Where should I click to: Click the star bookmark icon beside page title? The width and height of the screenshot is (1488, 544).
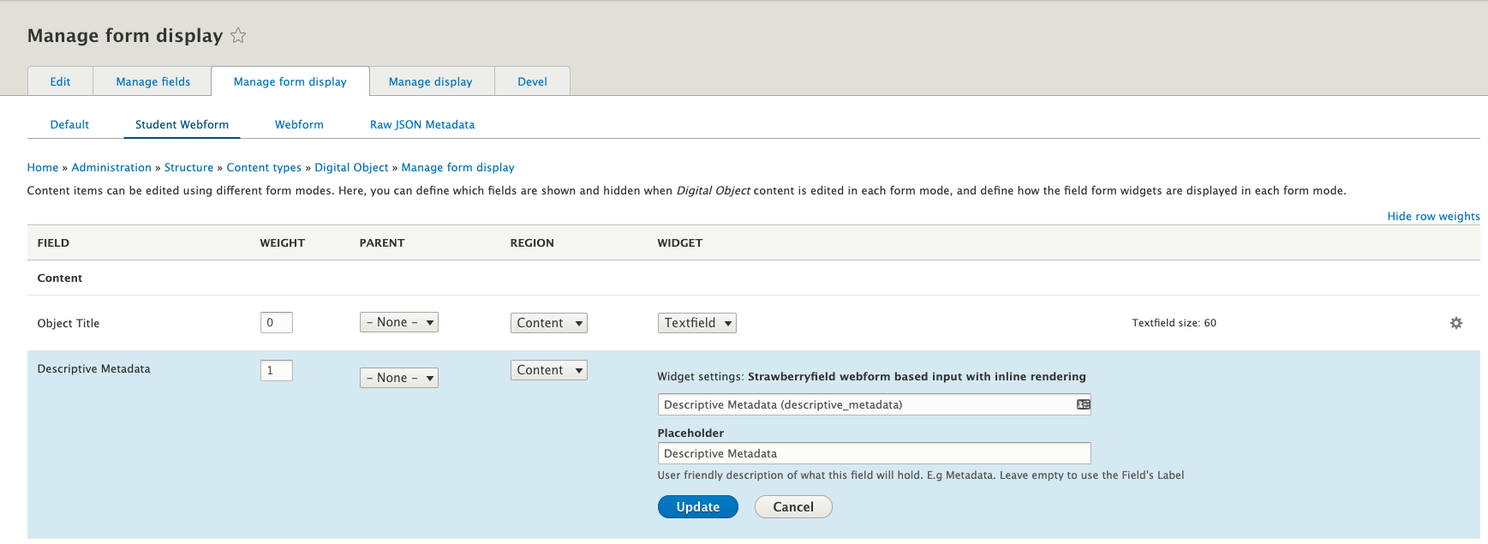[238, 36]
